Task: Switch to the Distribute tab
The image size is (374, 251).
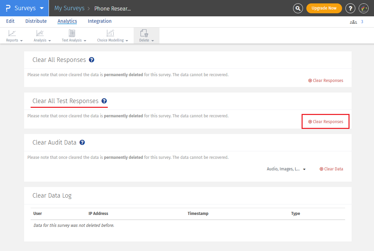Action: 36,21
